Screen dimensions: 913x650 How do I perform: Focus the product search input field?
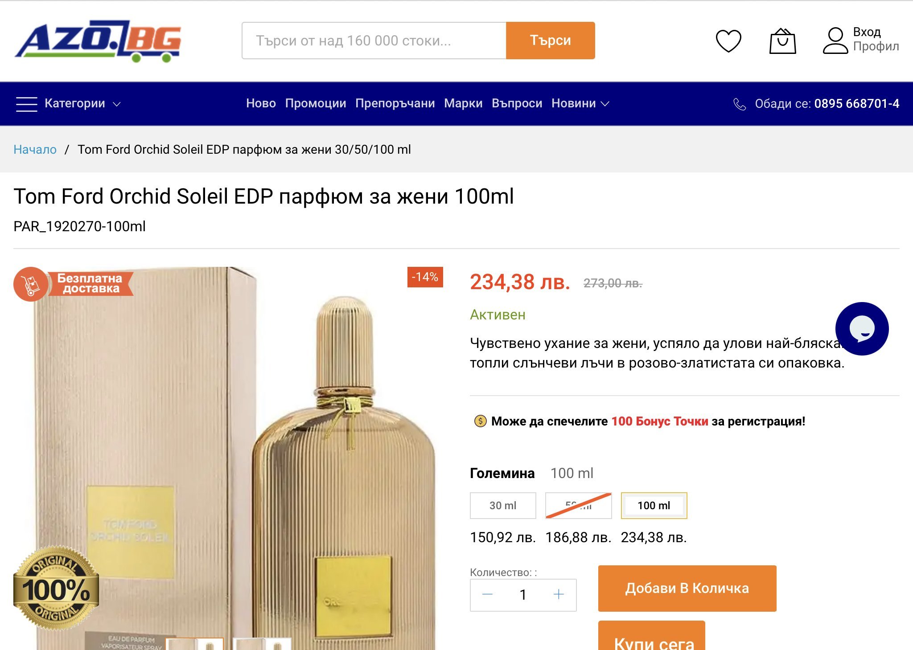coord(374,41)
